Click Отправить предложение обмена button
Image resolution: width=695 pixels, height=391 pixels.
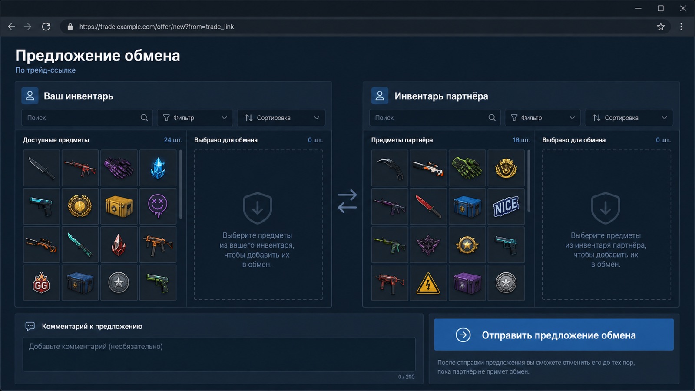(x=554, y=335)
